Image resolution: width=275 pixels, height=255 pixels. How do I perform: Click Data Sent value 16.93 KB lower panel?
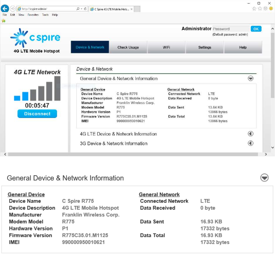(x=211, y=222)
